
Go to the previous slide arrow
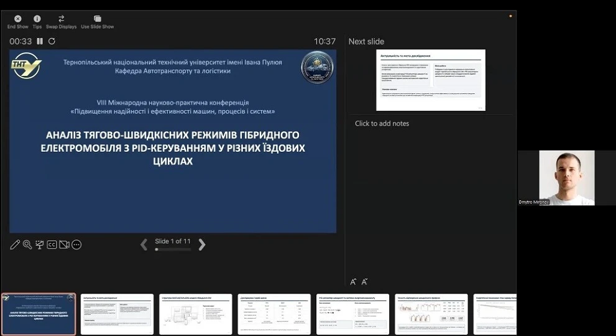pos(144,245)
